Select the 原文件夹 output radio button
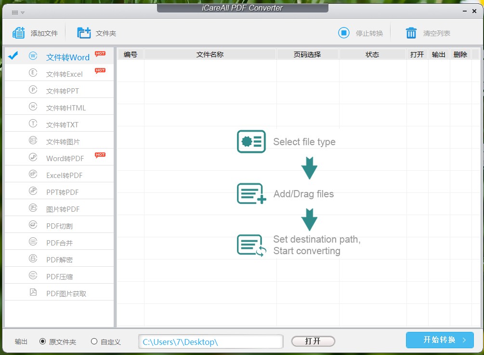 (x=44, y=341)
